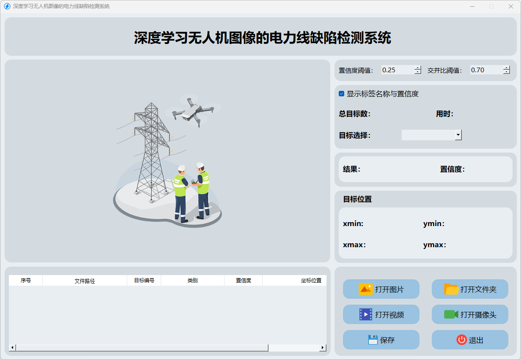Image resolution: width=521 pixels, height=360 pixels.
Task: Click the floppy disk save icon
Action: [373, 340]
